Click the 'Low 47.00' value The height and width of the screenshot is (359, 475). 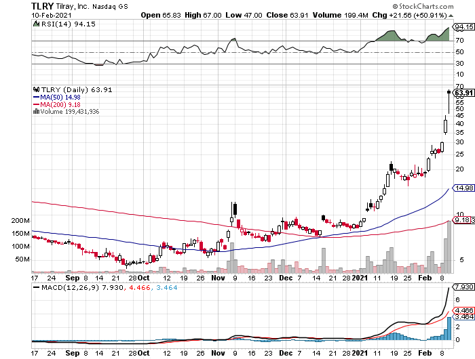pyautogui.click(x=244, y=15)
